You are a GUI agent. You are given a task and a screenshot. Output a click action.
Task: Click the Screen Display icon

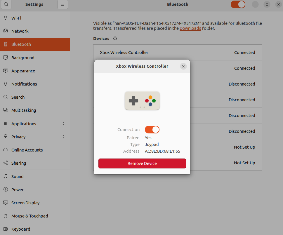(6, 203)
